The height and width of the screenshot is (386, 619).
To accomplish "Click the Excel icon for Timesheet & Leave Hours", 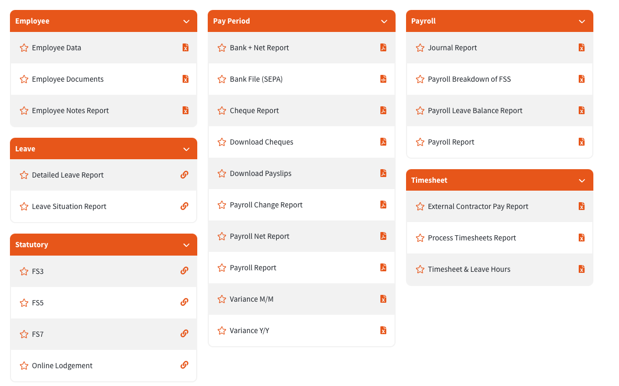I will pyautogui.click(x=581, y=269).
